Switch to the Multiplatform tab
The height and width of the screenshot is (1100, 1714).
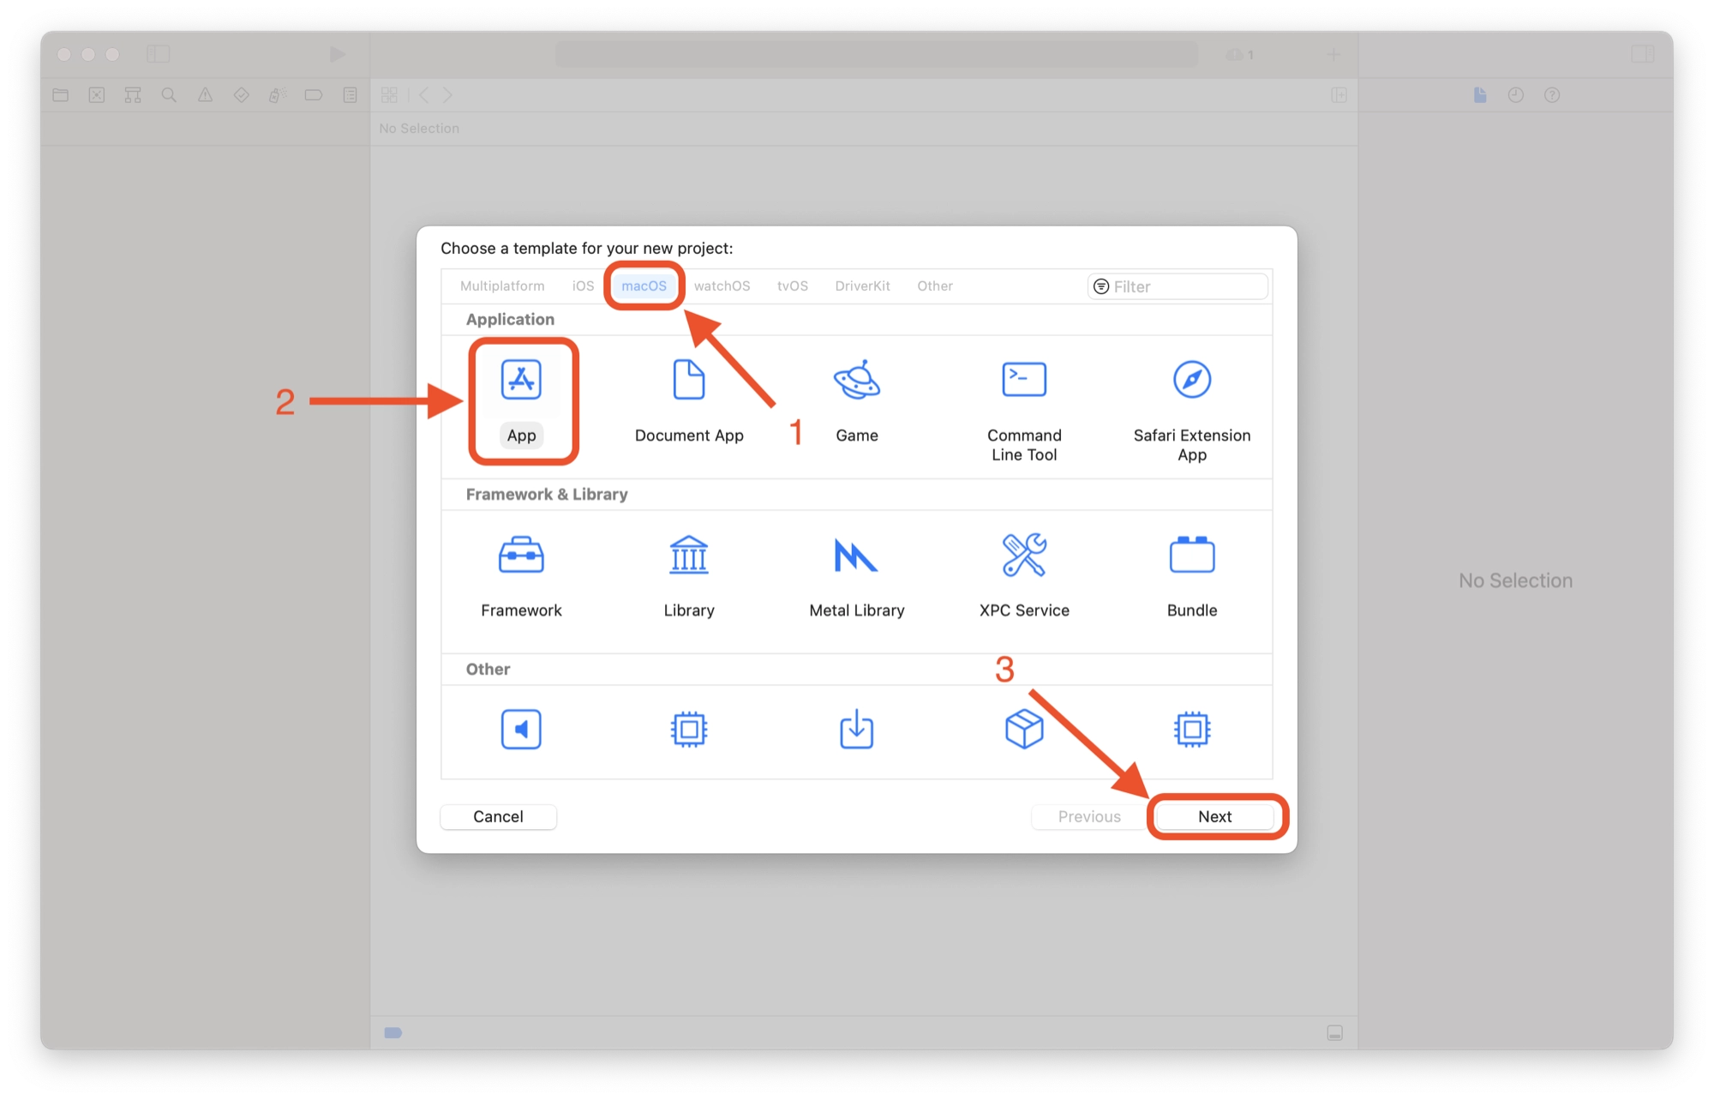coord(502,286)
